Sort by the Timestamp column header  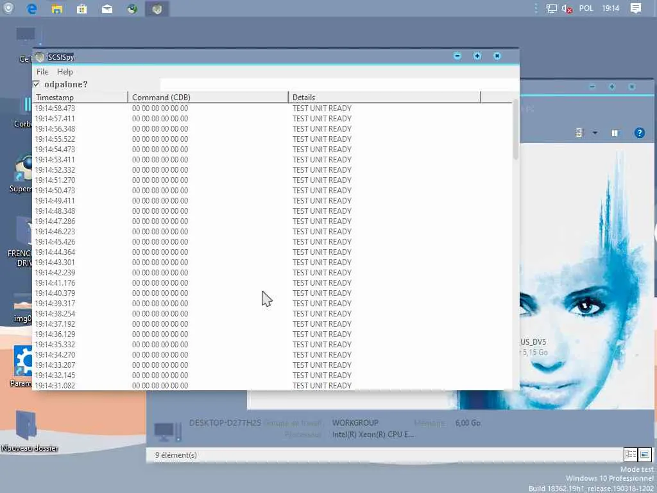tap(80, 98)
